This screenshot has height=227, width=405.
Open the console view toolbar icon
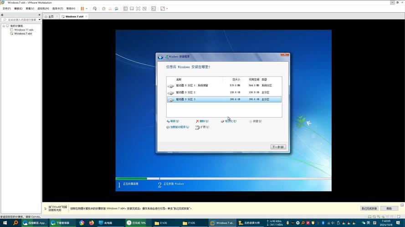154,9
